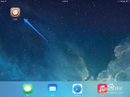Select the Spotlight search page indicator
Viewport: 130px width, 97px height.
pyautogui.click(x=64, y=80)
